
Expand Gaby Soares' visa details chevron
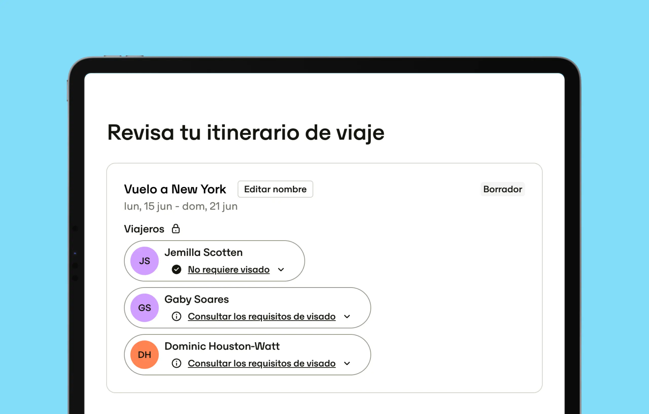[347, 317]
